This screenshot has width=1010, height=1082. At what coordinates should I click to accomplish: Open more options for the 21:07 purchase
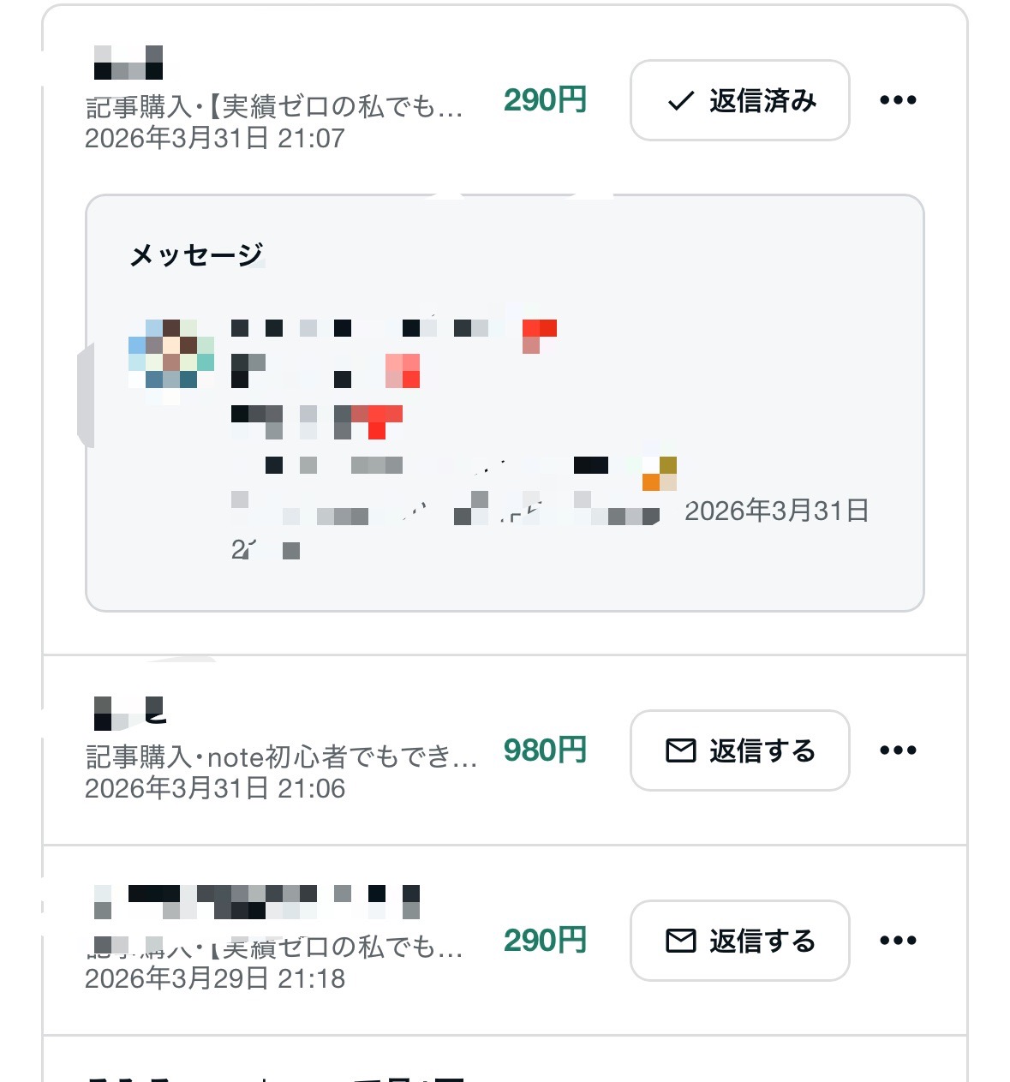tap(898, 100)
